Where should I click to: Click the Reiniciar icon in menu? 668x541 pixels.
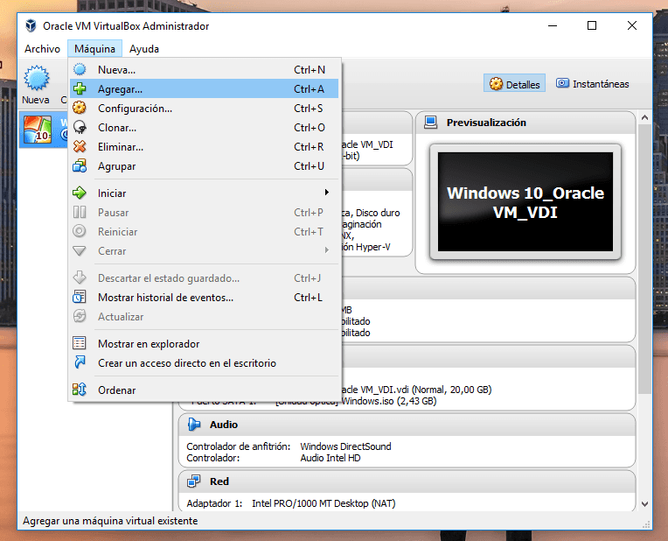pos(80,231)
